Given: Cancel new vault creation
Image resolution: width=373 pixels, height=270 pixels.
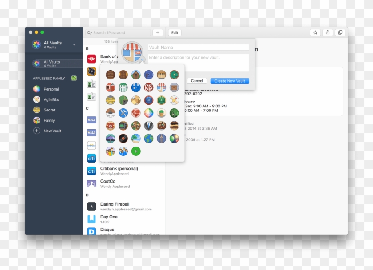Looking at the screenshot, I should tap(197, 81).
